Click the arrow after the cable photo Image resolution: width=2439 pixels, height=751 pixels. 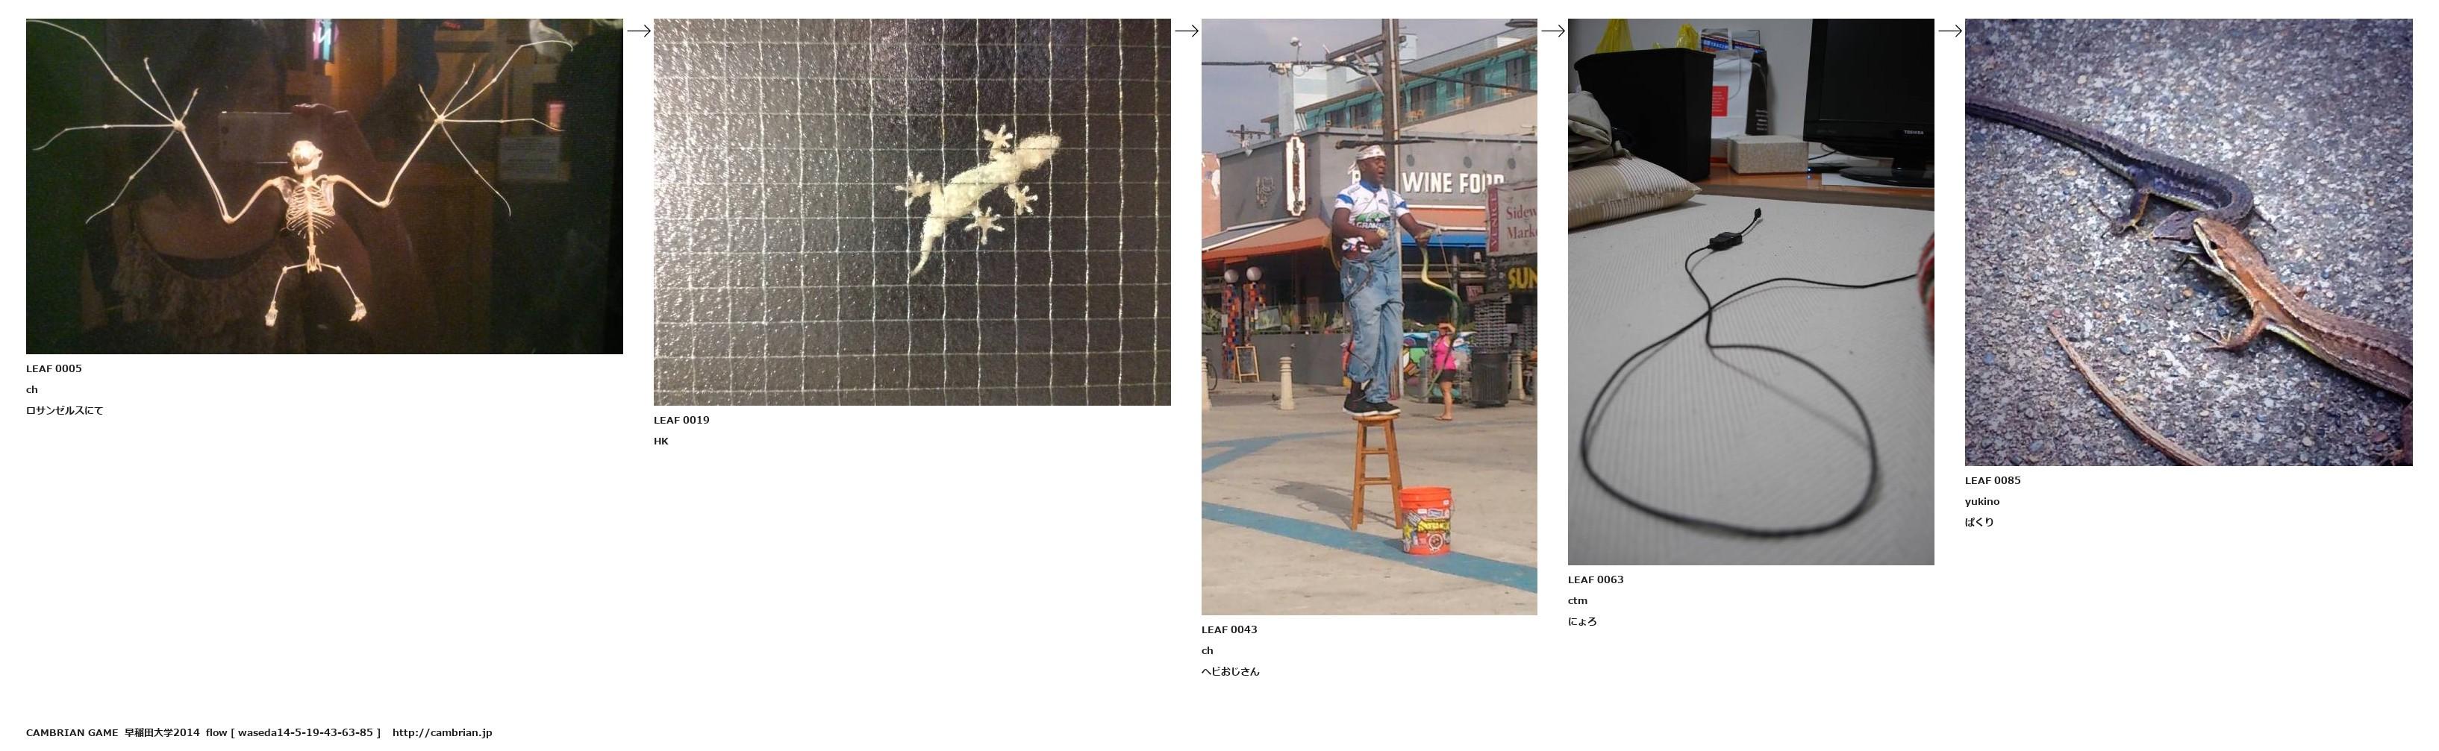click(1949, 31)
